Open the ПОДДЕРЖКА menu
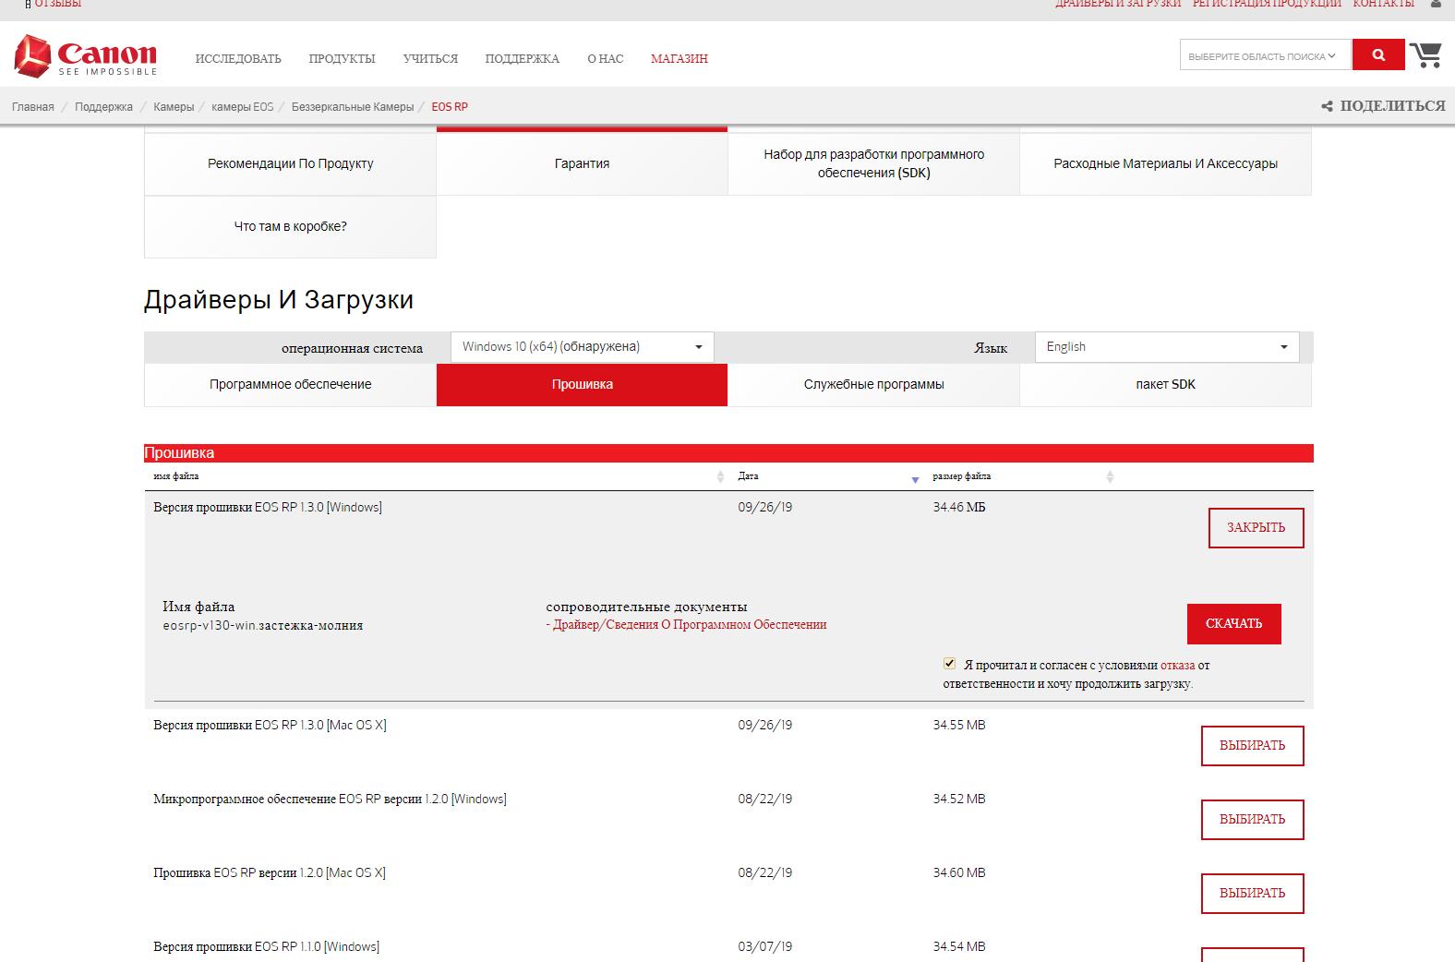The height and width of the screenshot is (962, 1455). tap(523, 58)
